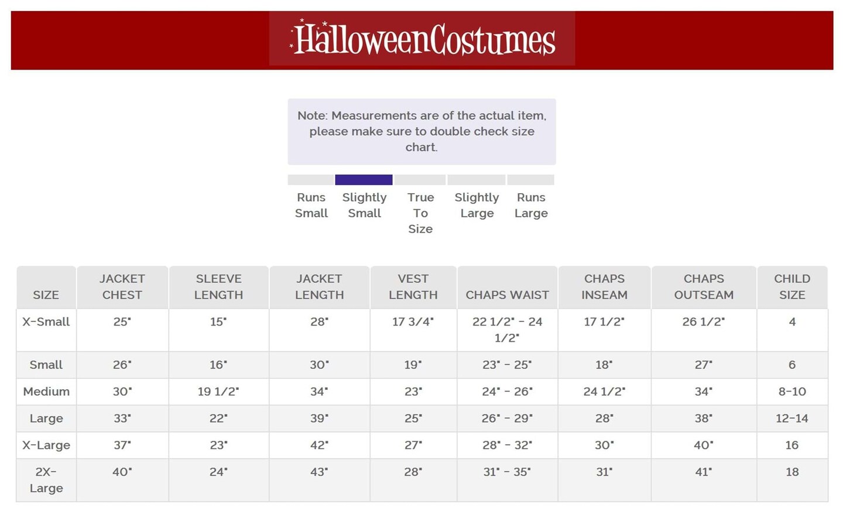
Task: Click the CHAPS INSEAM column header
Action: 604,287
